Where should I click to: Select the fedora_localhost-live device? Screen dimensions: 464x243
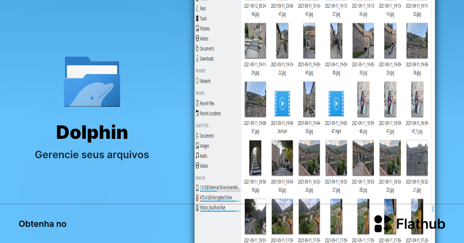(212, 208)
